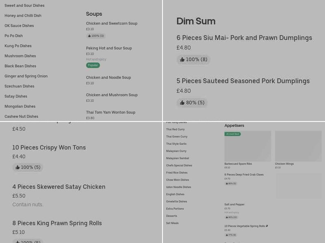Go to the Thai Green Curry category
The image size is (325, 243).
point(177,136)
